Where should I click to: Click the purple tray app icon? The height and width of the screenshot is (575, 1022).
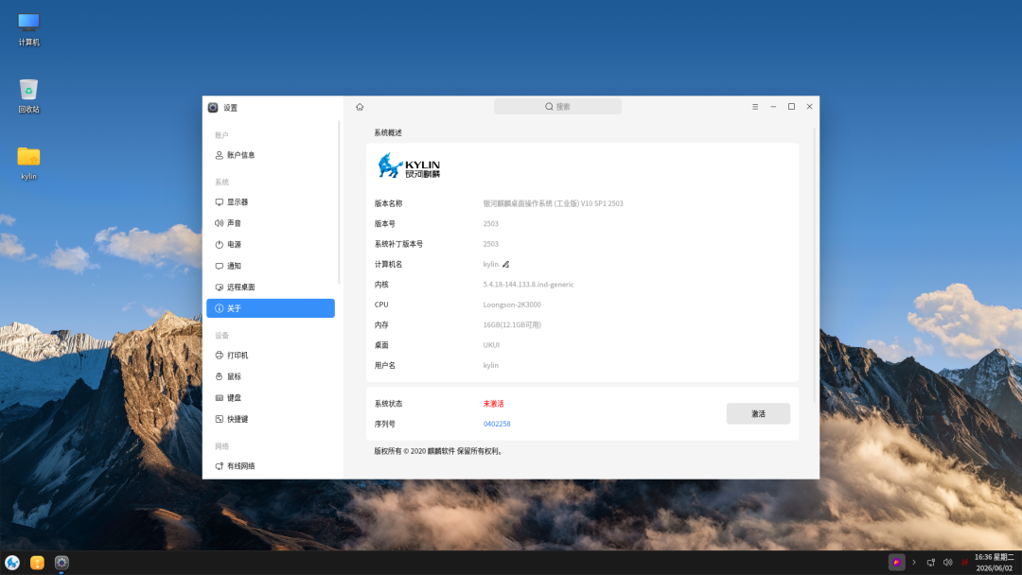pyautogui.click(x=897, y=563)
